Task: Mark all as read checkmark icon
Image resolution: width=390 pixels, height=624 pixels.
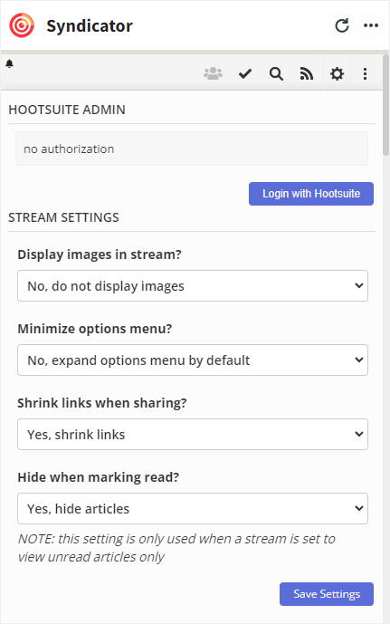Action: click(245, 73)
